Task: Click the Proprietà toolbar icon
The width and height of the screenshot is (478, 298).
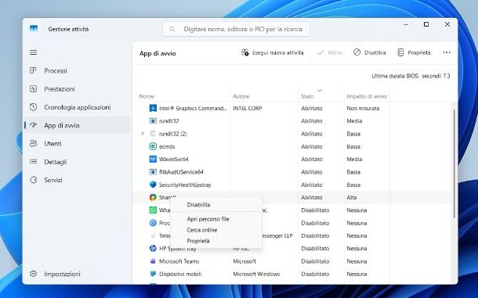Action: tap(400, 52)
